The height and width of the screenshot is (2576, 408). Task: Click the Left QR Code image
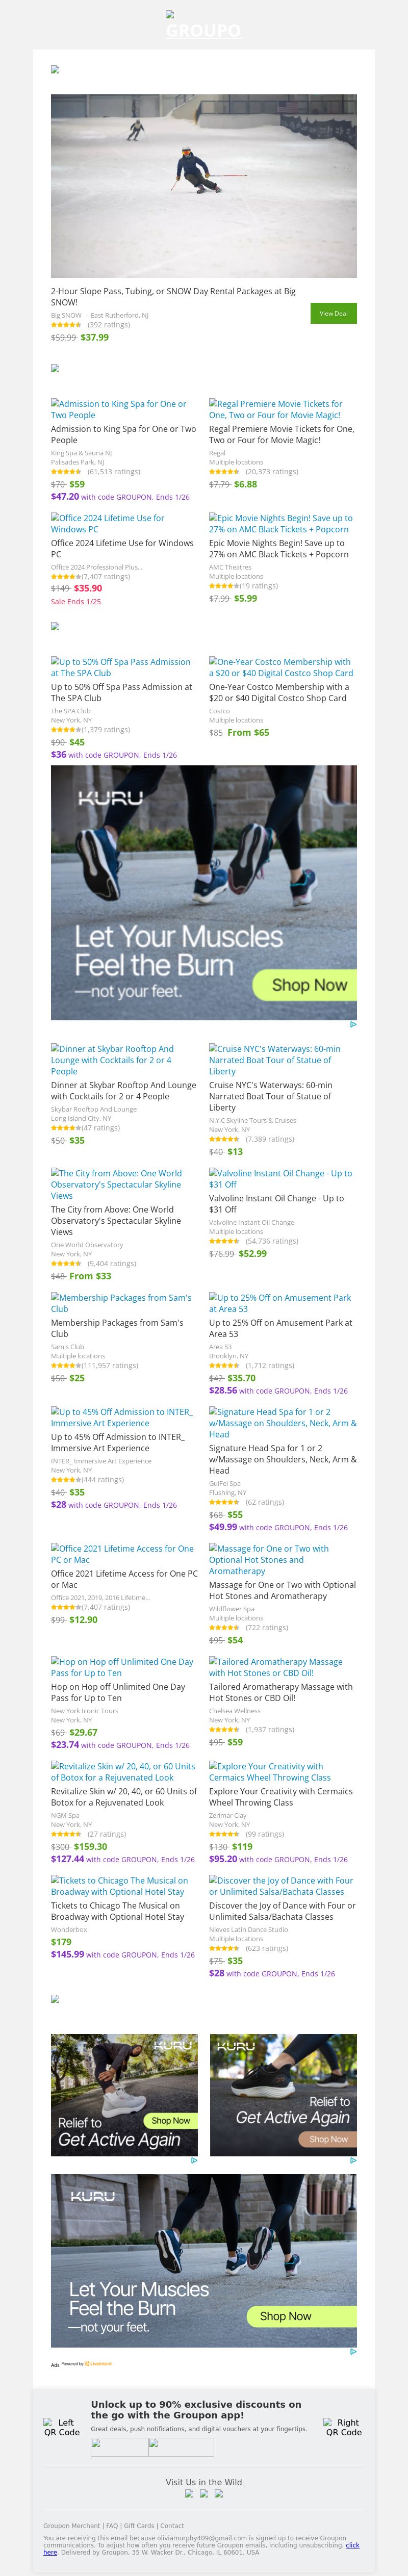62,2427
